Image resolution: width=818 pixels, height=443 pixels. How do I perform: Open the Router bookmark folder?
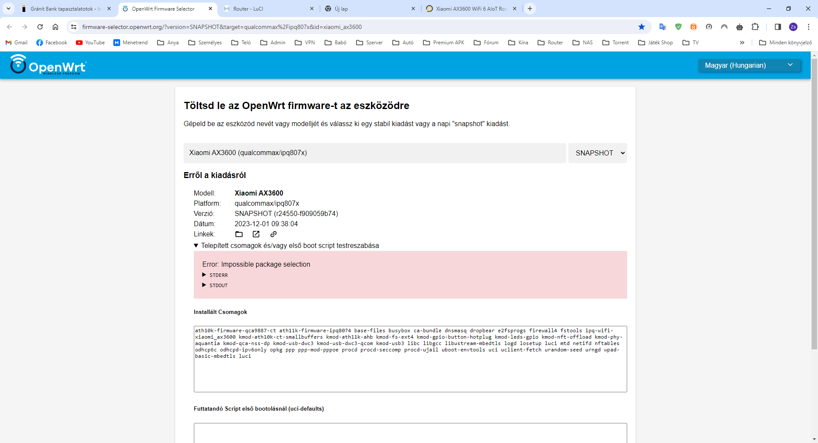click(550, 43)
